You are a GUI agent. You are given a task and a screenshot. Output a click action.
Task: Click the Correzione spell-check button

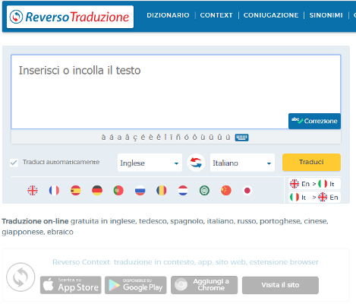click(x=314, y=121)
